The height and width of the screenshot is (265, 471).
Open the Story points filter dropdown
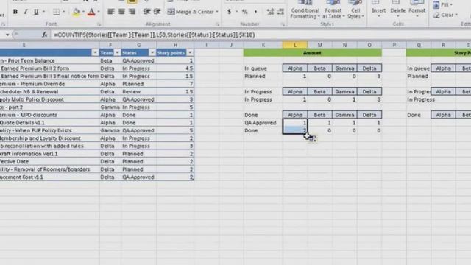pos(190,52)
